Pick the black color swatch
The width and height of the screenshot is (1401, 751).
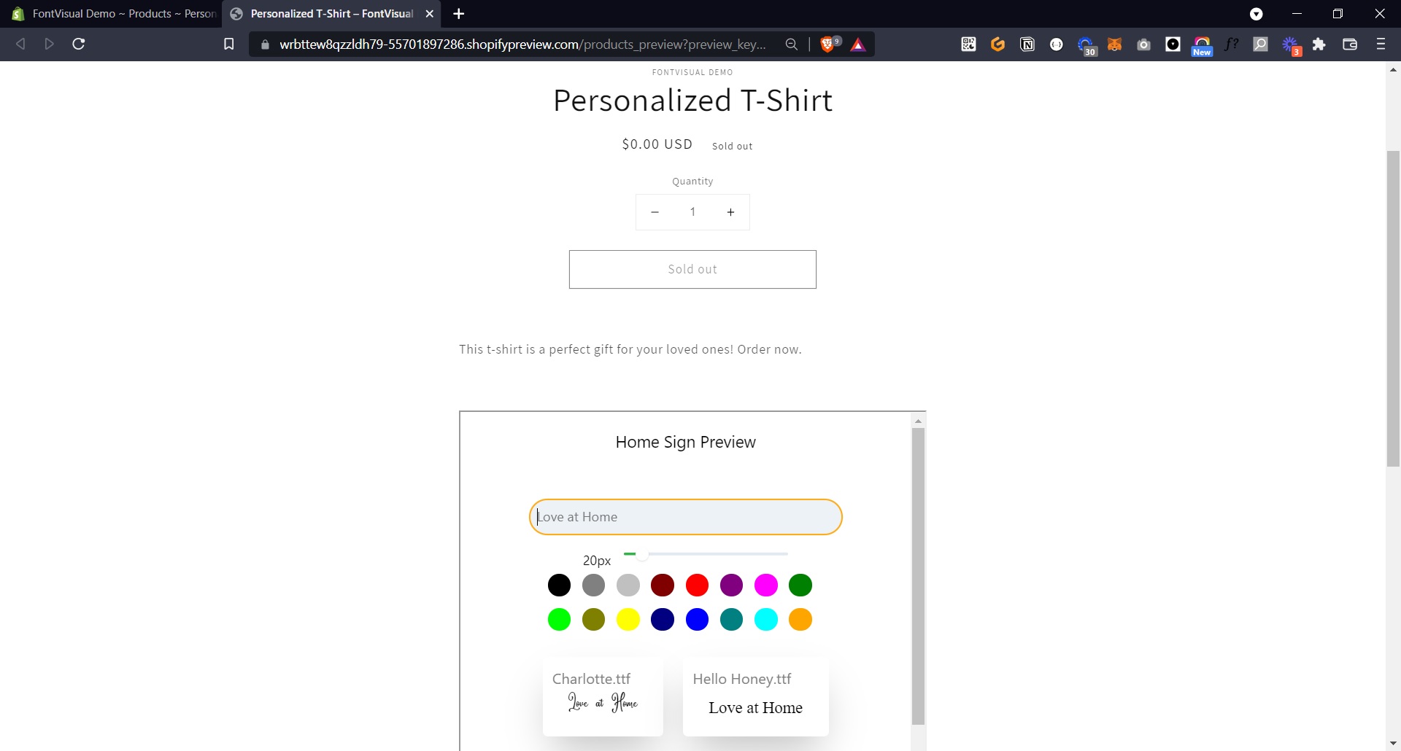pos(559,585)
